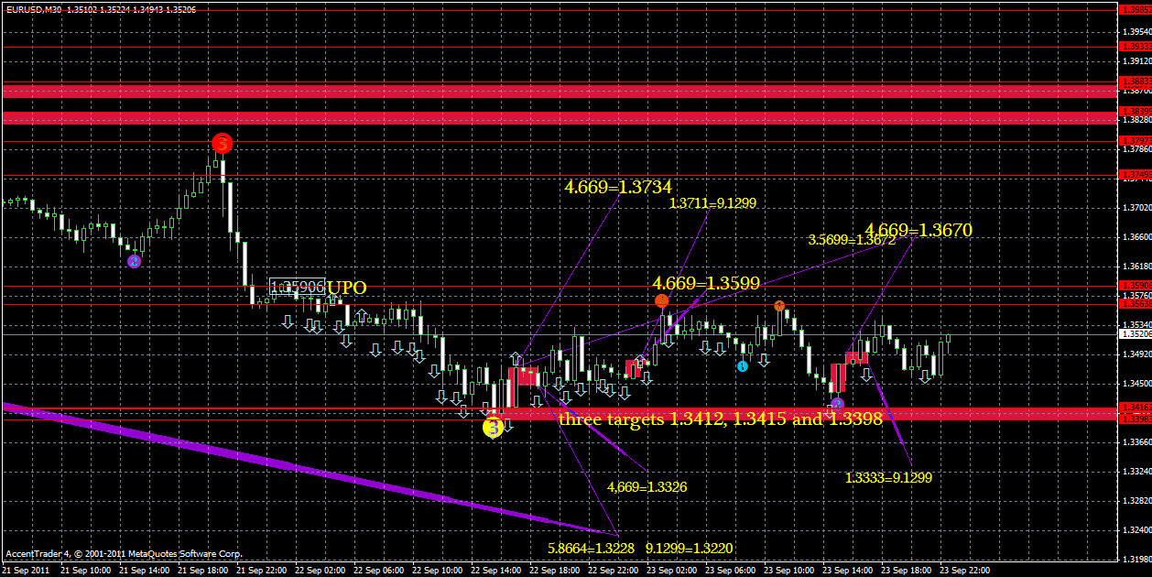Image resolution: width=1152 pixels, height=577 pixels.
Task: Click the thick magenta descending trend line
Action: click(x=275, y=467)
